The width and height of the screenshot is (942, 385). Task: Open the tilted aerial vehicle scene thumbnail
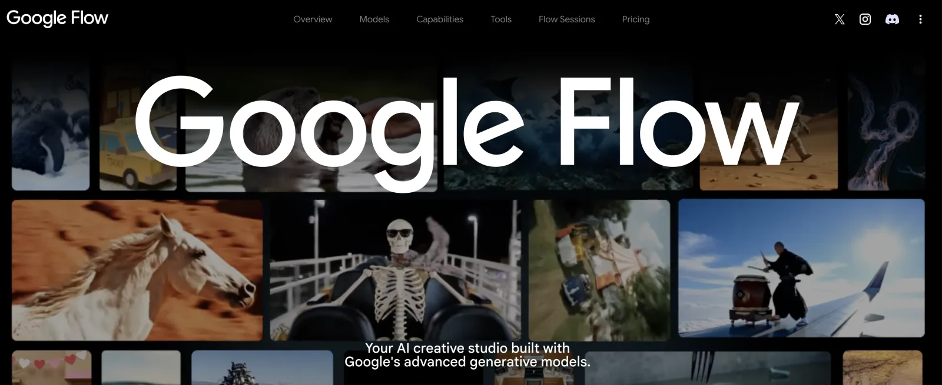[x=599, y=270]
